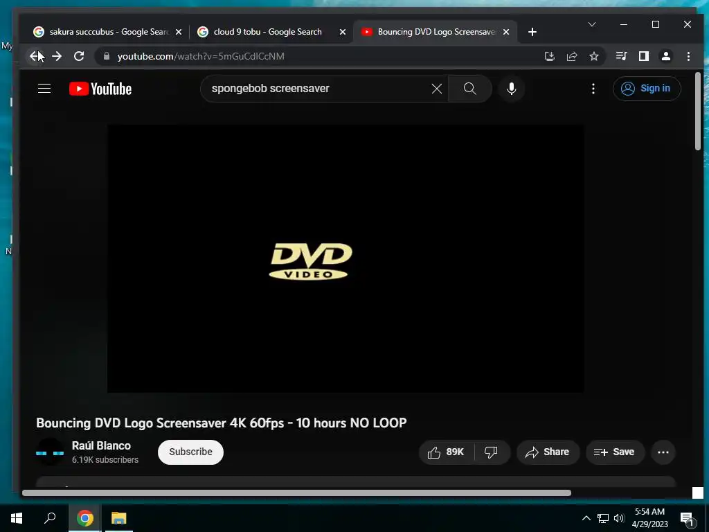Toggle the browser side panel
The width and height of the screenshot is (709, 532).
point(644,56)
